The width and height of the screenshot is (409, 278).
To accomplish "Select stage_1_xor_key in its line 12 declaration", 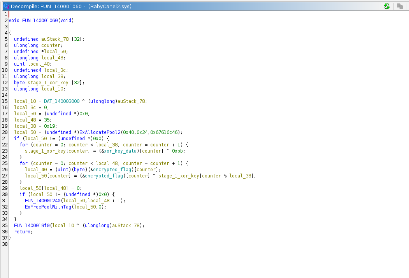I will [48, 83].
